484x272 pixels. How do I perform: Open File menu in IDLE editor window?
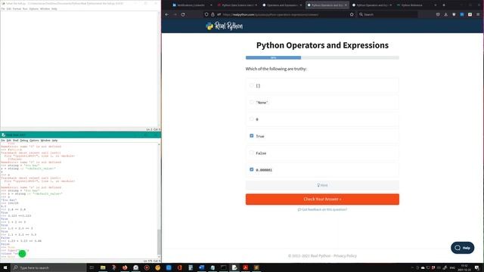pyautogui.click(x=3, y=9)
